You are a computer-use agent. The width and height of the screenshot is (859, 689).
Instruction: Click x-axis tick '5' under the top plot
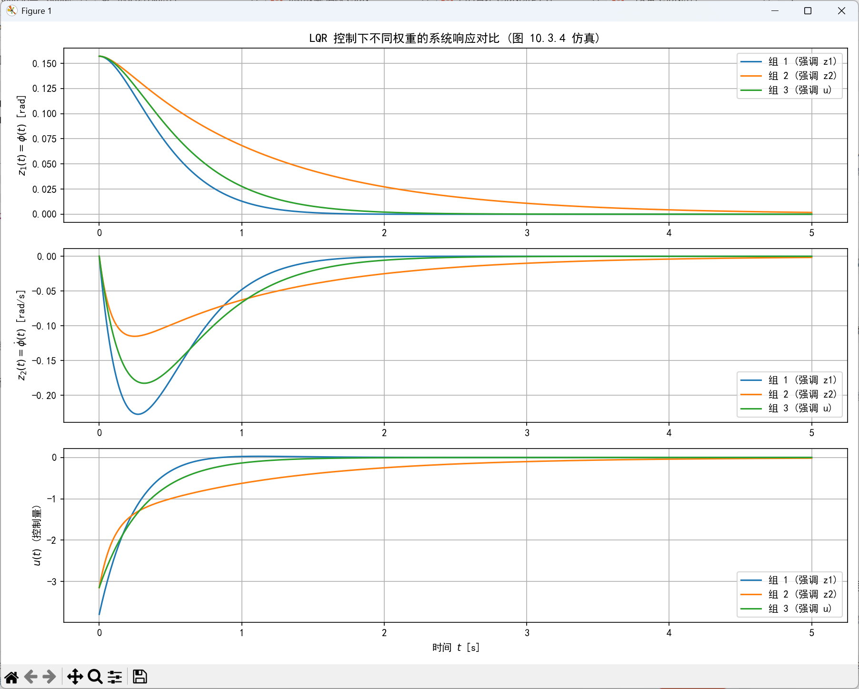pos(812,233)
